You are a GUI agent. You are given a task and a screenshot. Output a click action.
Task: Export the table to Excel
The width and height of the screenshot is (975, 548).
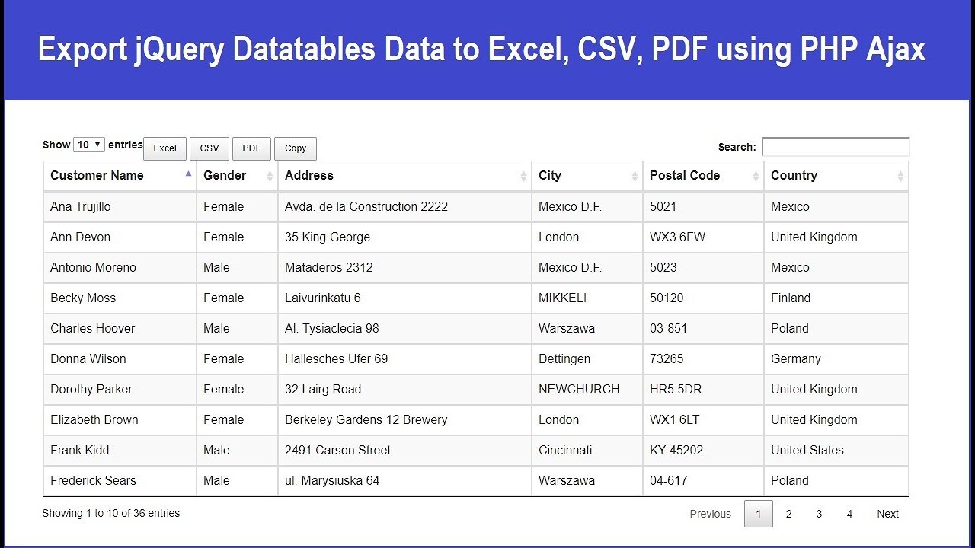point(165,148)
